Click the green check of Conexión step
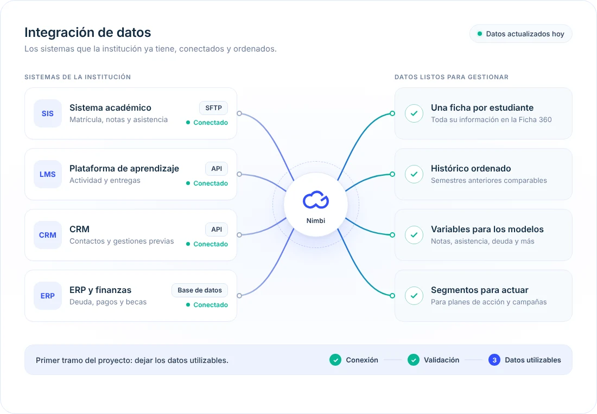 tap(335, 360)
